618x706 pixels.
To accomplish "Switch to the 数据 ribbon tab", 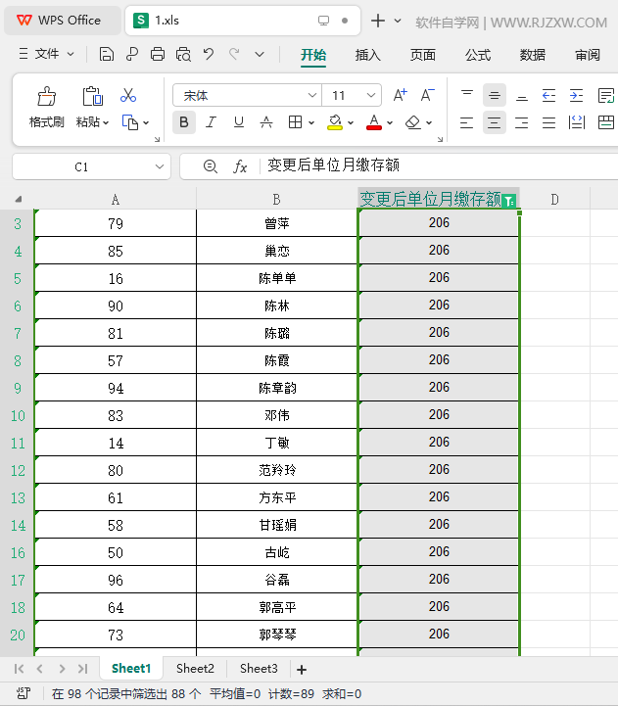I will click(533, 55).
